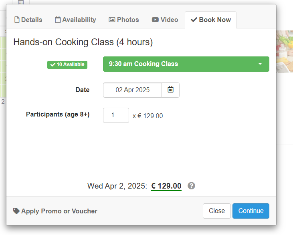Select the Book Now tab
293x235 pixels.
point(210,20)
